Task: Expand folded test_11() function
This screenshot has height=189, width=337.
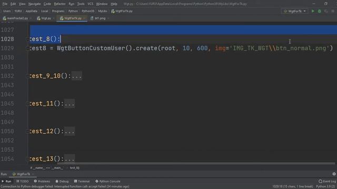Action: point(27,104)
